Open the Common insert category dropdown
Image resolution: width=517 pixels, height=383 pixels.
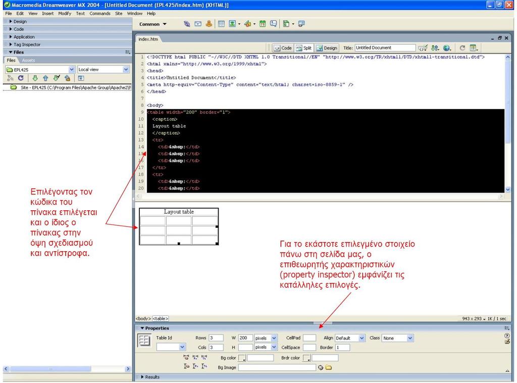pos(152,24)
